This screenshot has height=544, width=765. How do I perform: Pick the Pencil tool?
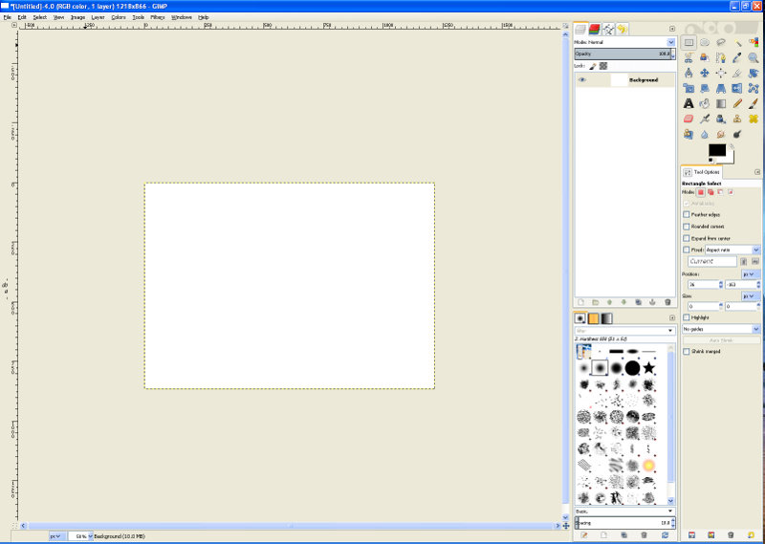[737, 103]
